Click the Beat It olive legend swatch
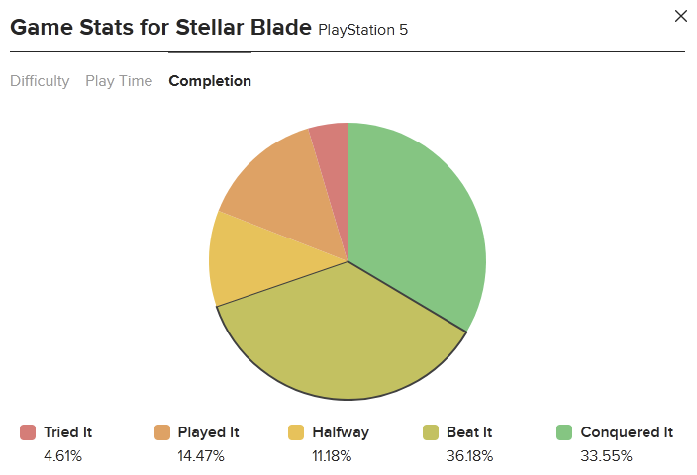Viewport: 697px width, 475px height. [x=431, y=432]
